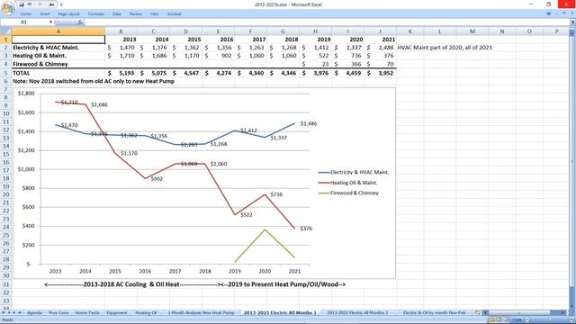This screenshot has width=576, height=324.
Task: Select the column A header
Action: tap(58, 31)
